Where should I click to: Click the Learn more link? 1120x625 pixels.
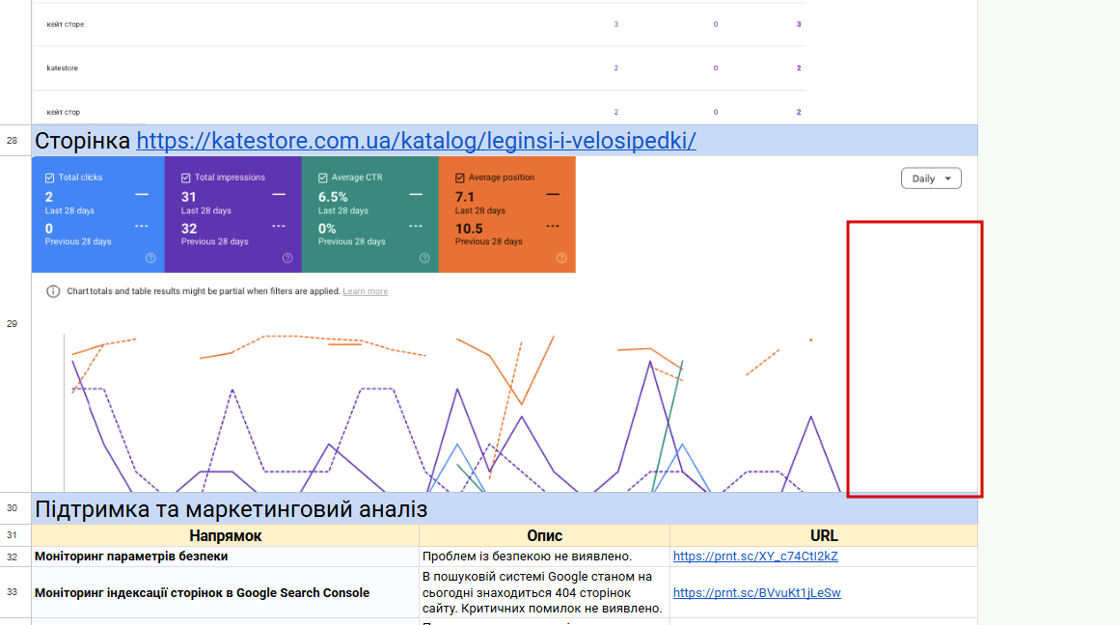click(x=365, y=291)
